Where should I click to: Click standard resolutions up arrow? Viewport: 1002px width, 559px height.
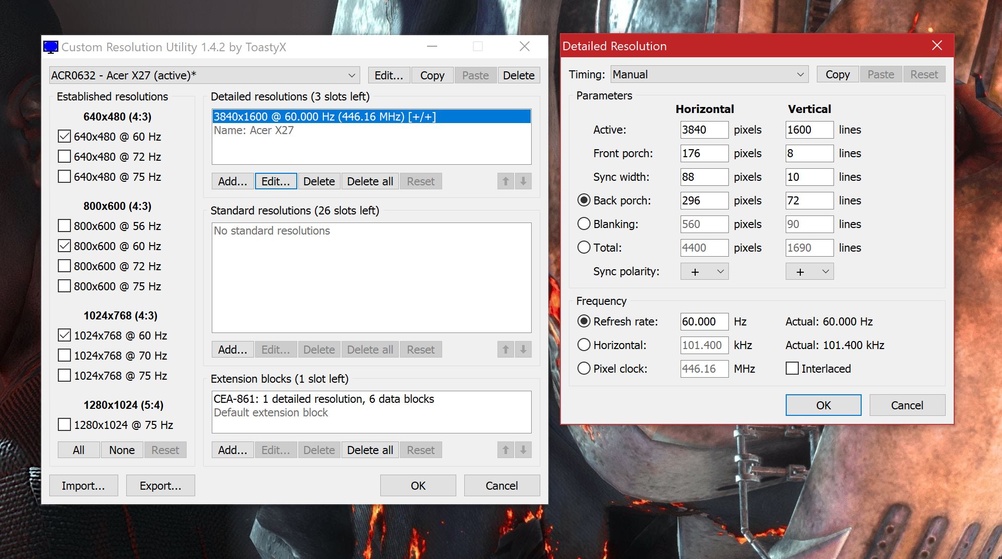(x=506, y=350)
